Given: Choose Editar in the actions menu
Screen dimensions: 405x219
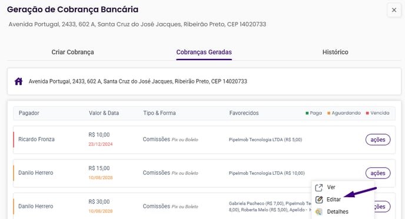Looking at the screenshot, I should (333, 200).
